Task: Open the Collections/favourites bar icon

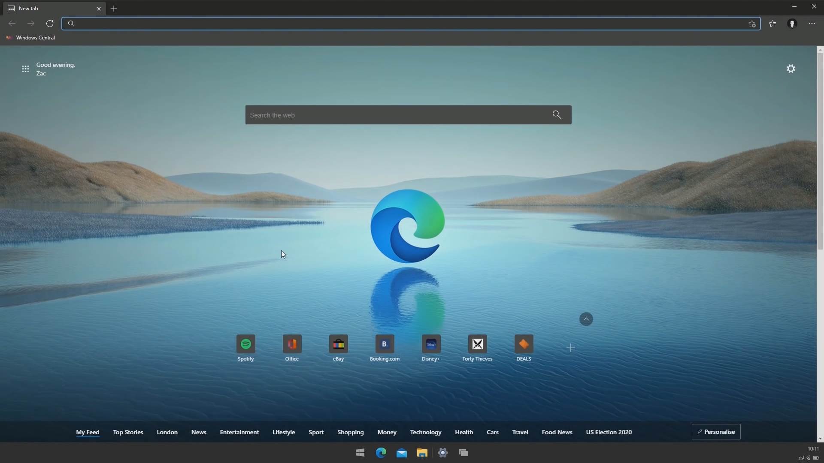Action: (x=772, y=24)
